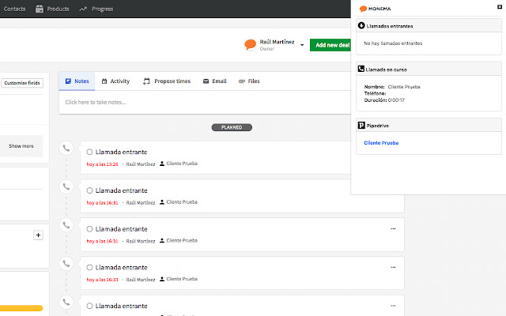This screenshot has height=316, width=506.
Task: Click the Activity calendar icon
Action: click(x=104, y=81)
